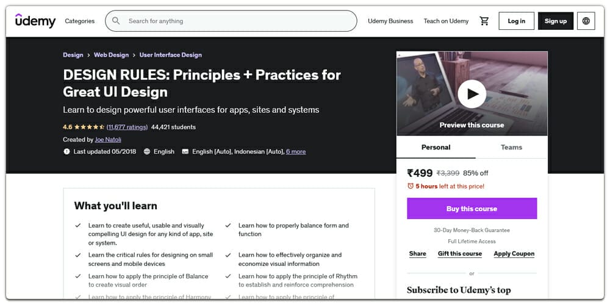
Task: Click the What you'll learn heading
Action: click(115, 206)
